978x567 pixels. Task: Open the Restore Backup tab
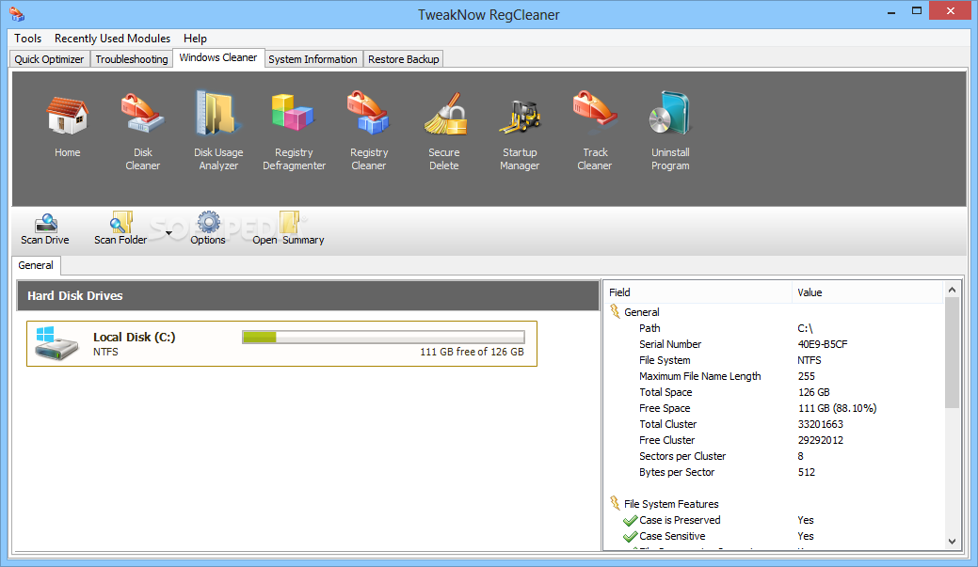coord(404,59)
